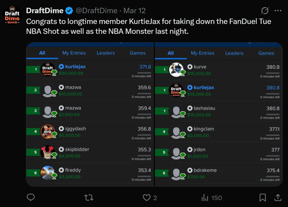Open the DraftDime display name link
This screenshot has width=288, height=207.
(45, 11)
